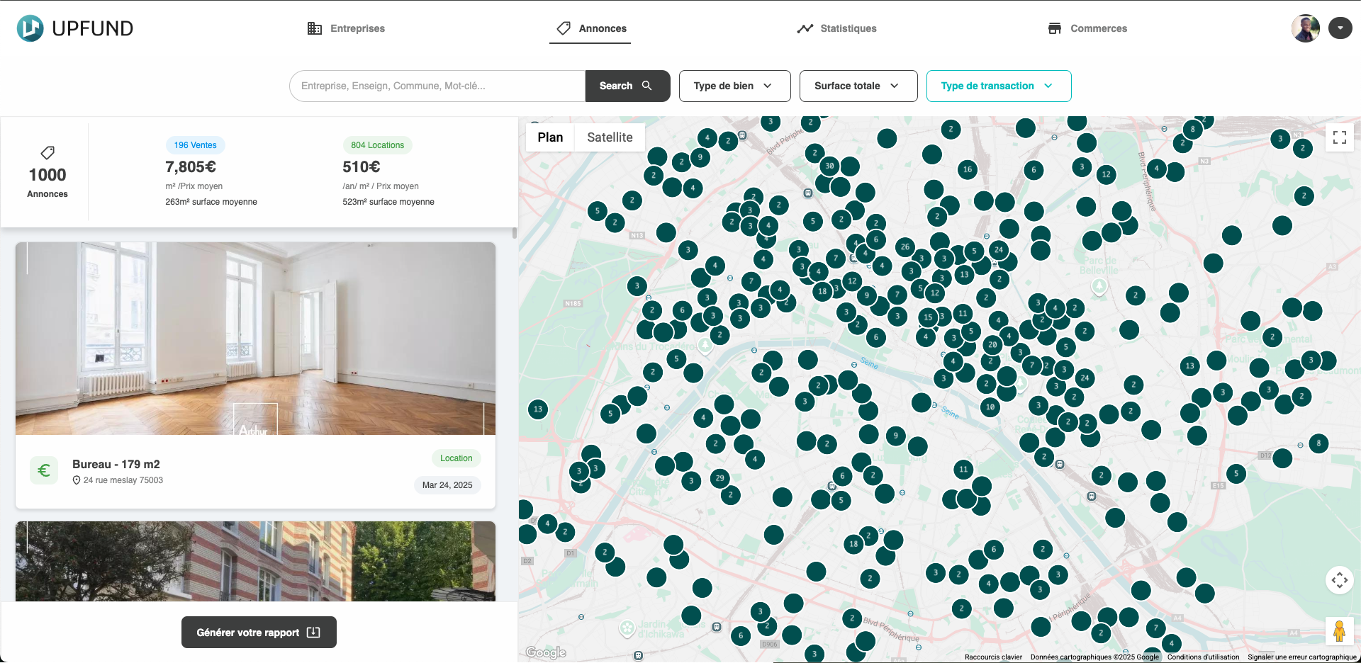Click the UPFUND logo icon
The width and height of the screenshot is (1361, 663).
(x=30, y=28)
